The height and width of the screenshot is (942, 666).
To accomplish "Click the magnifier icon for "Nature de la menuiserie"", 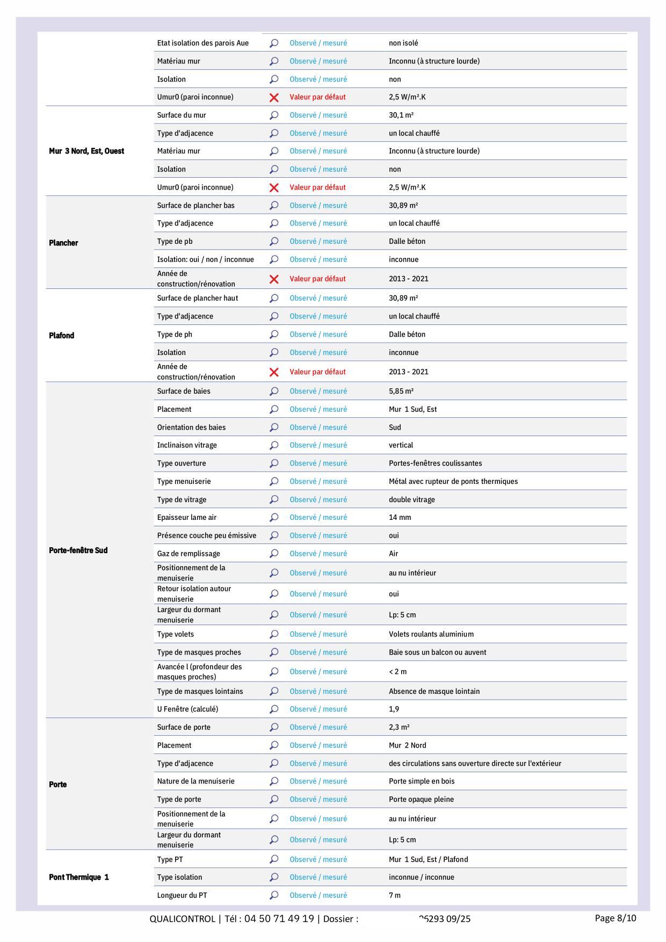I will click(x=274, y=781).
